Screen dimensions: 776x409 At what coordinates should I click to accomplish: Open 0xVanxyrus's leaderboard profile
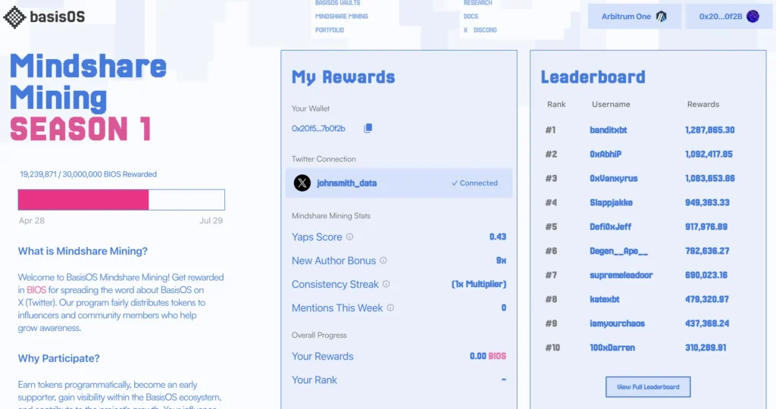point(613,179)
